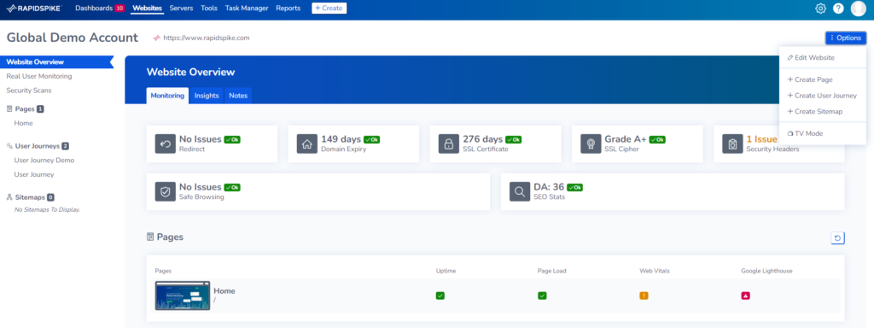Click the No Issues Safe Browsing text

(x=200, y=187)
